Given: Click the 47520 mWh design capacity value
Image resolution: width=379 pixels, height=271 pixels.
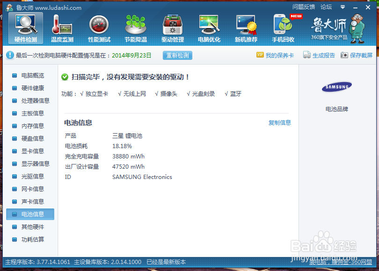Looking at the screenshot, I should (128, 167).
